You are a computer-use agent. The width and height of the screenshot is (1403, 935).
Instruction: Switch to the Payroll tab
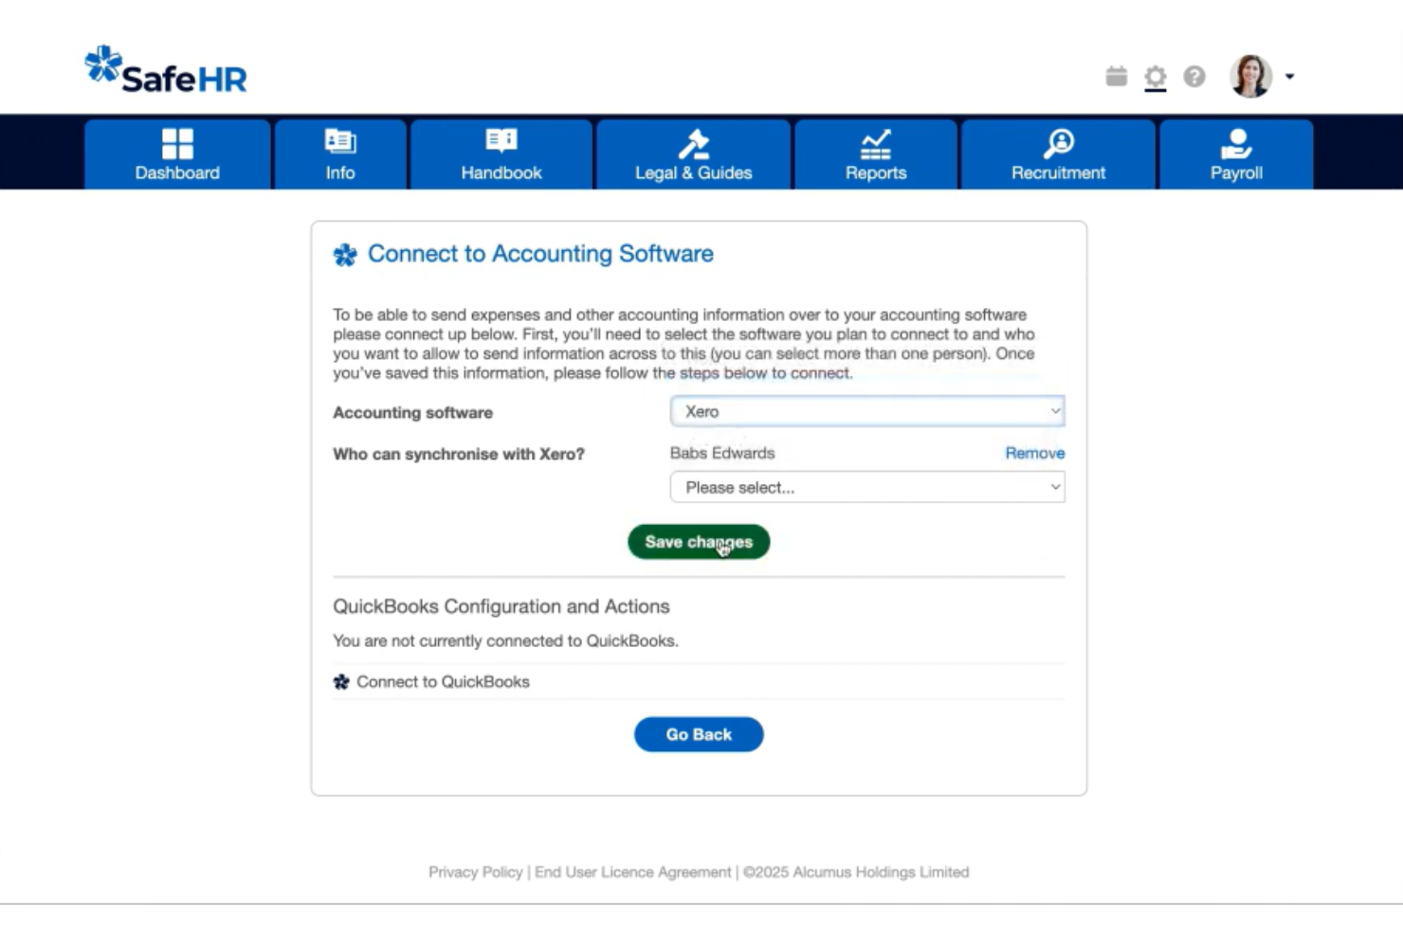[1236, 154]
